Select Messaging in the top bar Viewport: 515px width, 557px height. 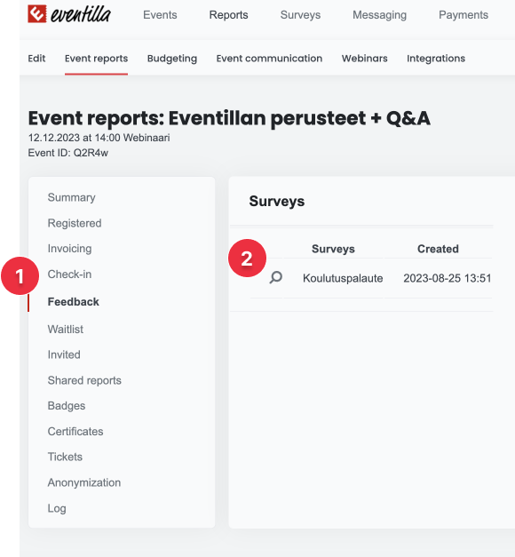coord(379,15)
